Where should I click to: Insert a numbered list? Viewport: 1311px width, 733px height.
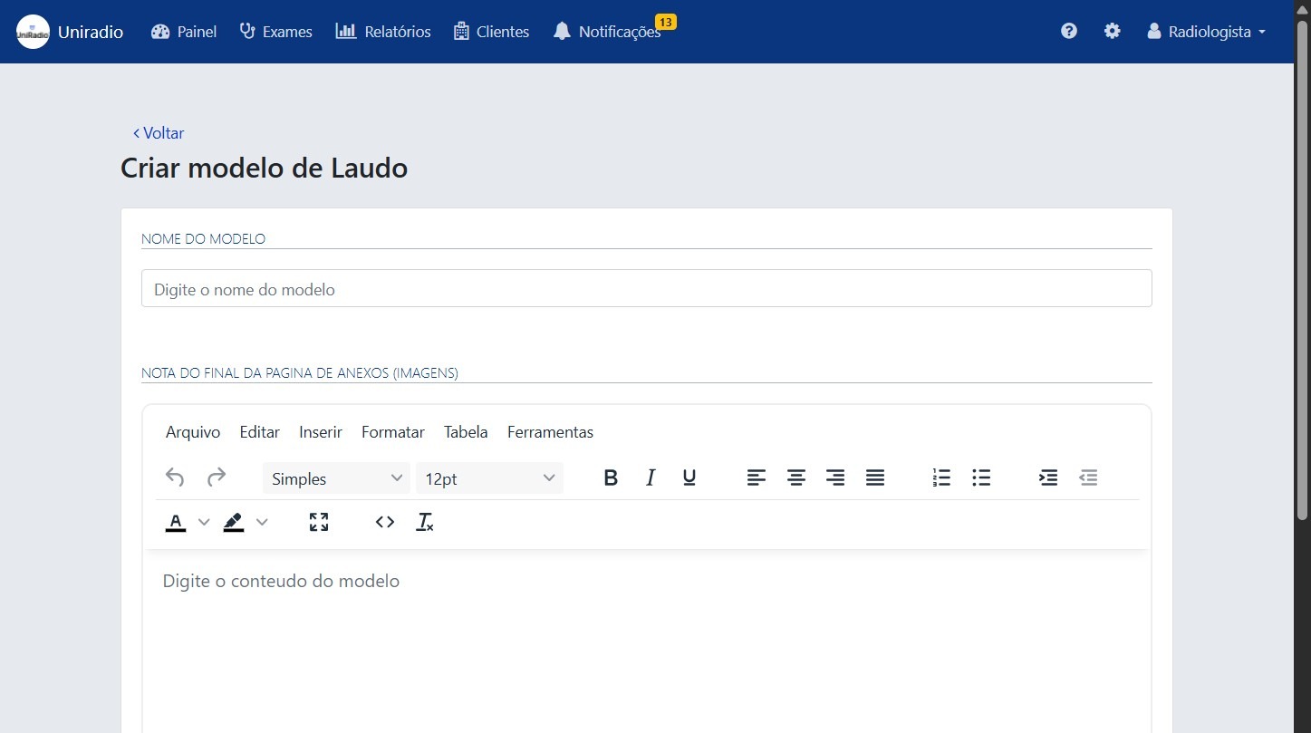(941, 478)
